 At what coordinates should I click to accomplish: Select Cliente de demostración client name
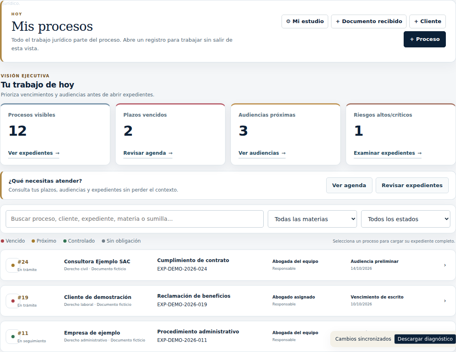(x=98, y=297)
